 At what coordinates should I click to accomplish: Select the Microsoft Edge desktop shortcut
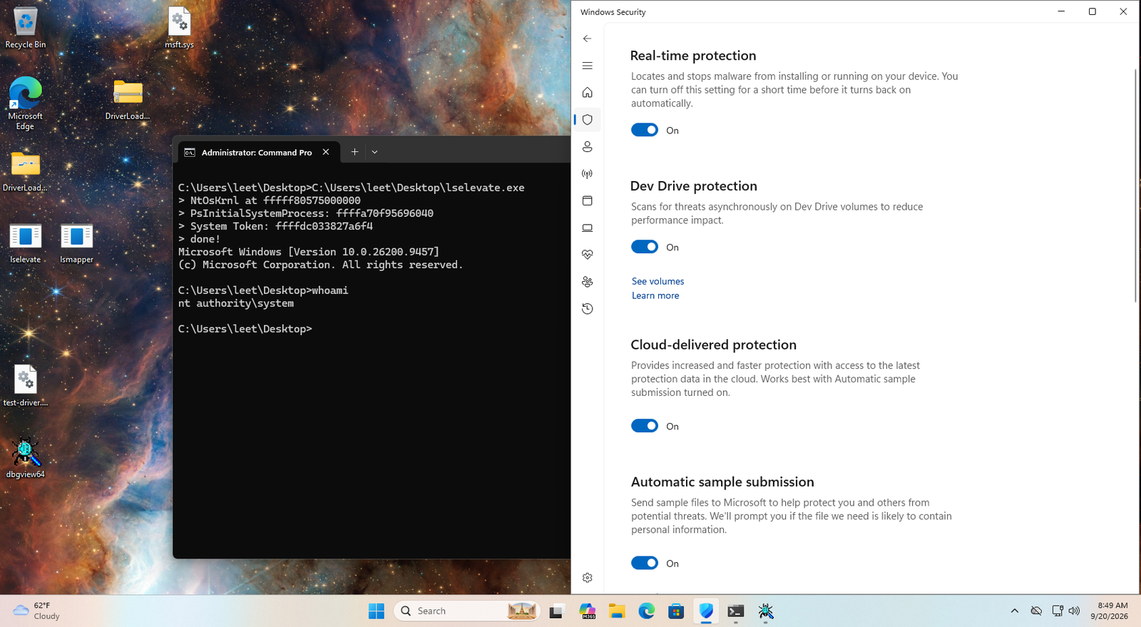26,103
